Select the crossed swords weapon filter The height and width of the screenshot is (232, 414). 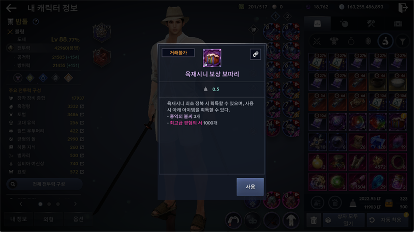317,41
